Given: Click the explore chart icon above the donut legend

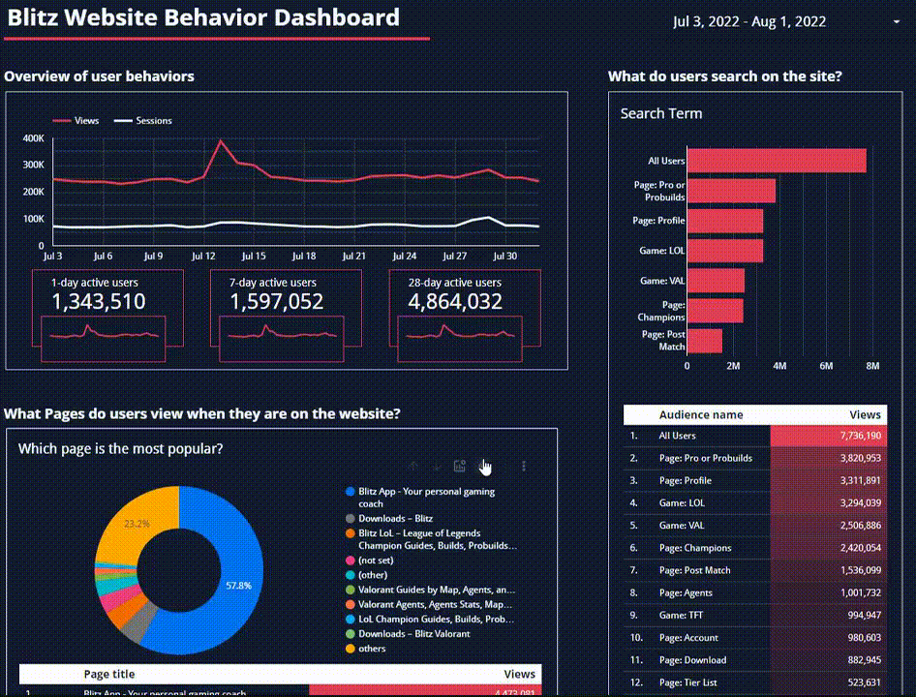Looking at the screenshot, I should [x=460, y=466].
